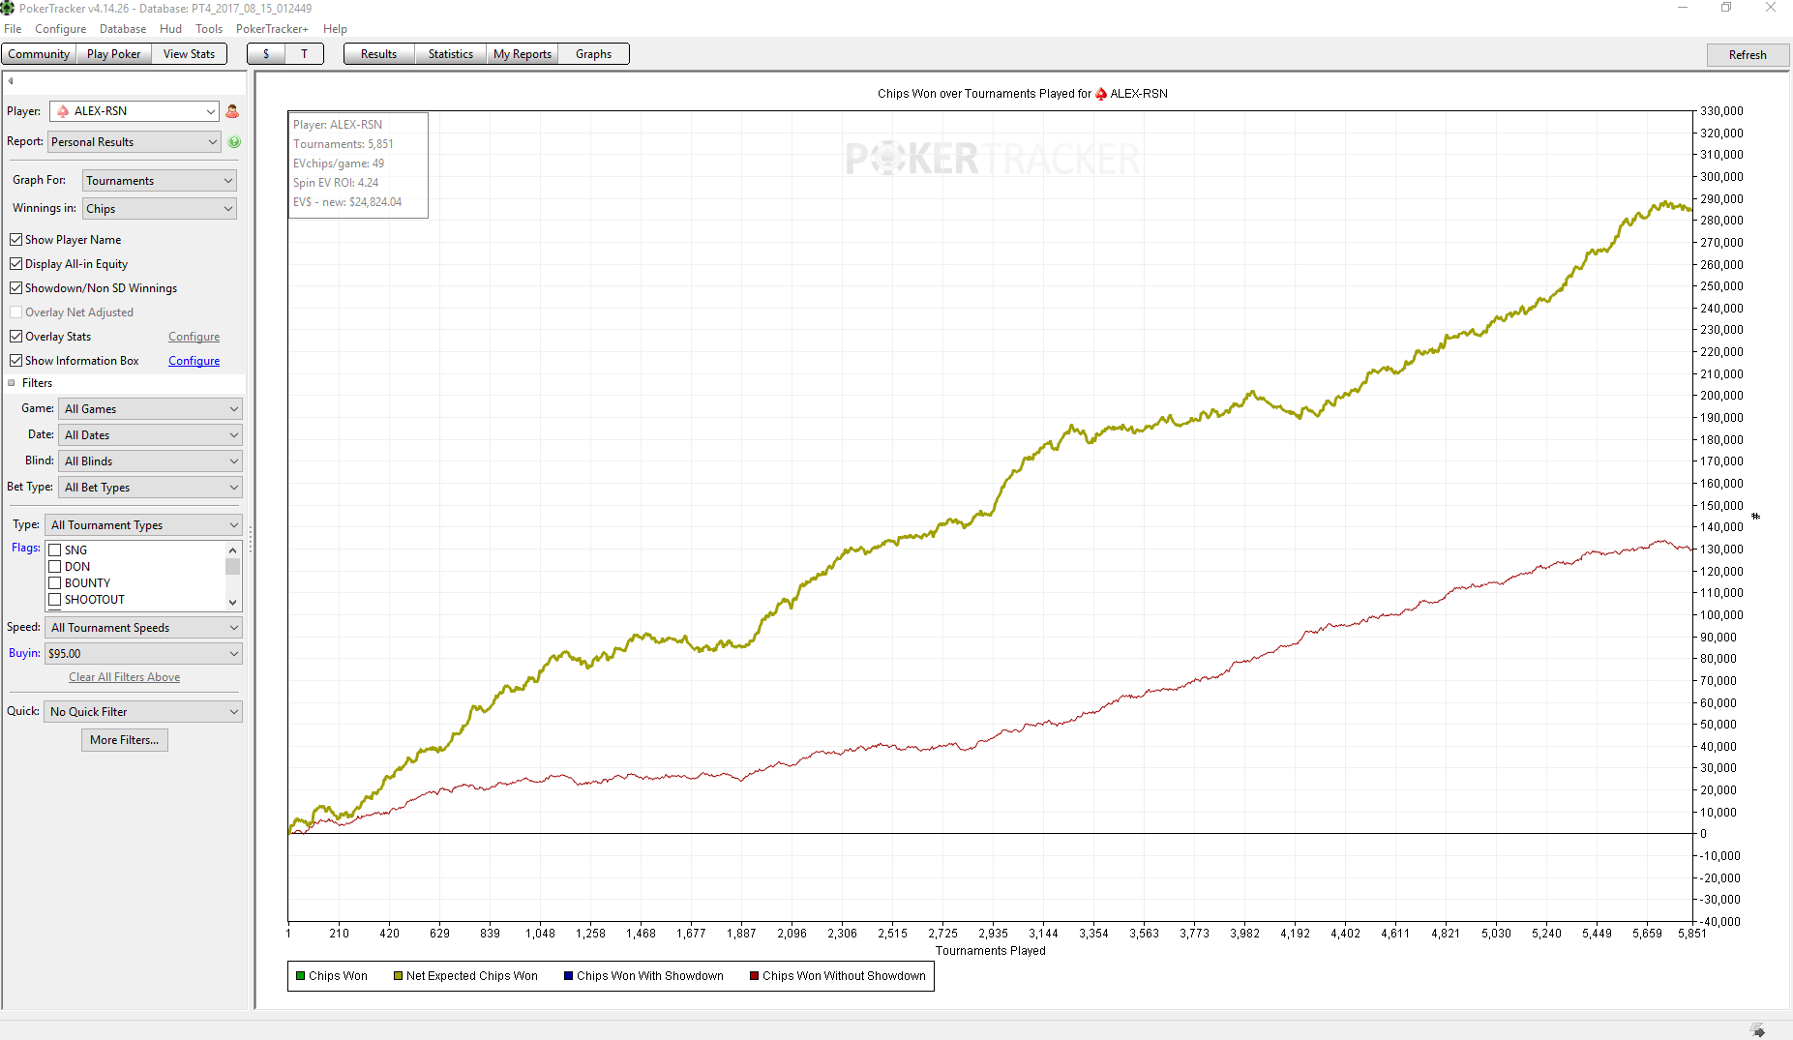Click the Refresh button

pyautogui.click(x=1748, y=55)
